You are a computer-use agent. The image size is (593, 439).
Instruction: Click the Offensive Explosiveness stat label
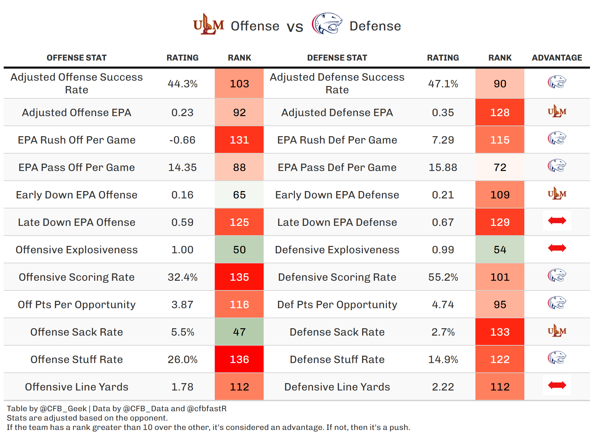[x=76, y=250]
